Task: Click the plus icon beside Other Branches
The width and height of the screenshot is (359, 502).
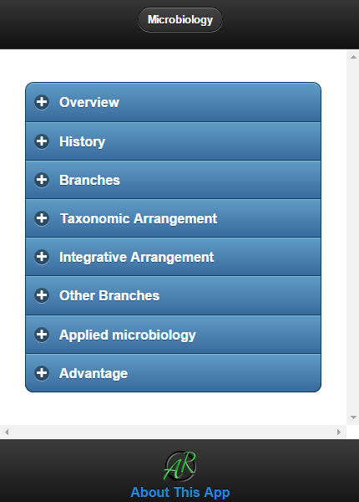Action: [42, 295]
